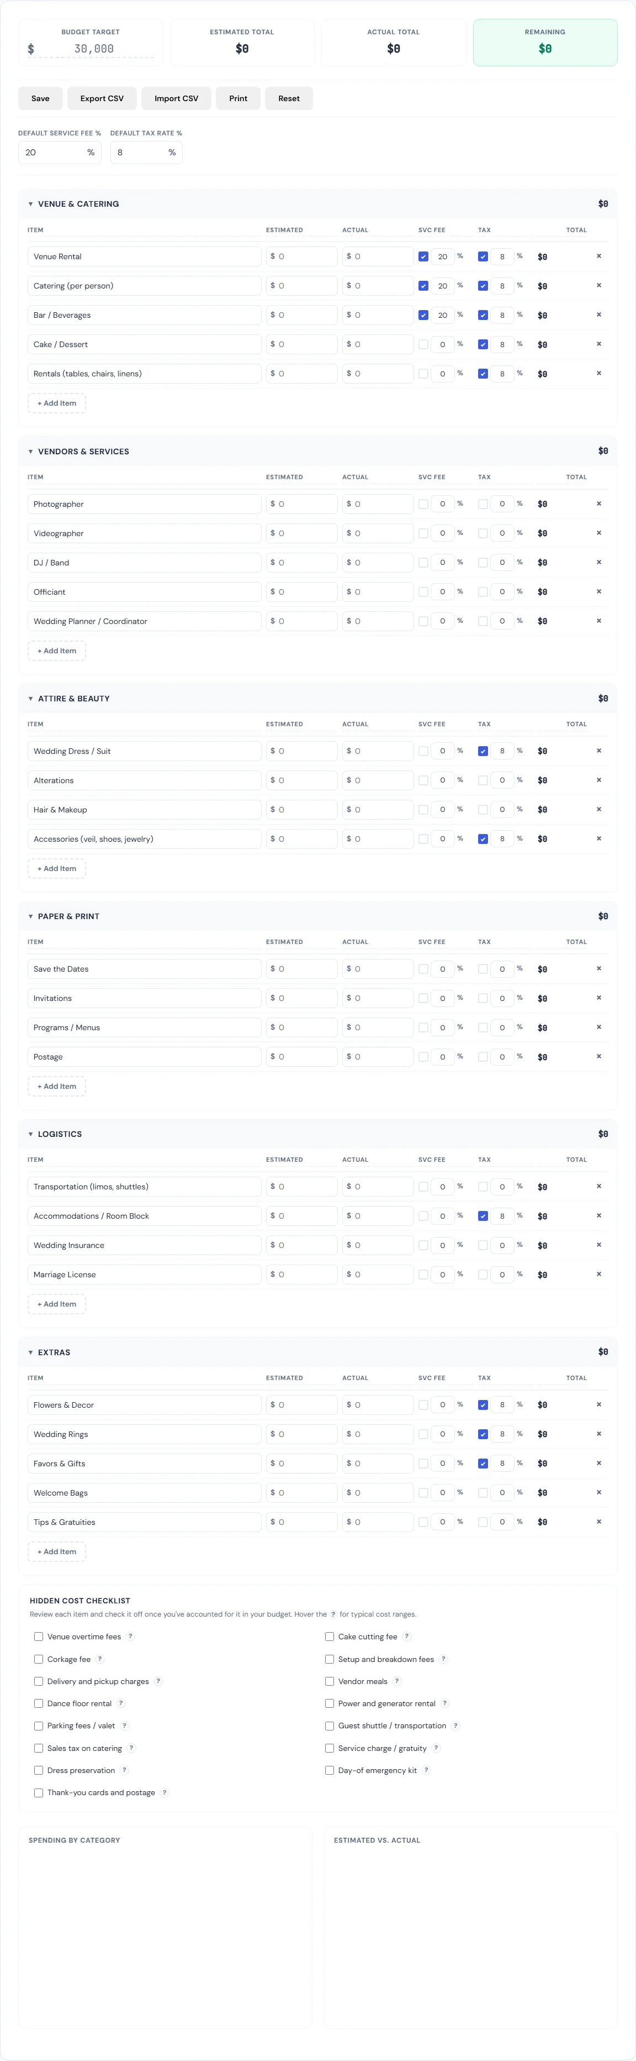
Task: Collapse the Attire & Beauty section
Action: 30,699
